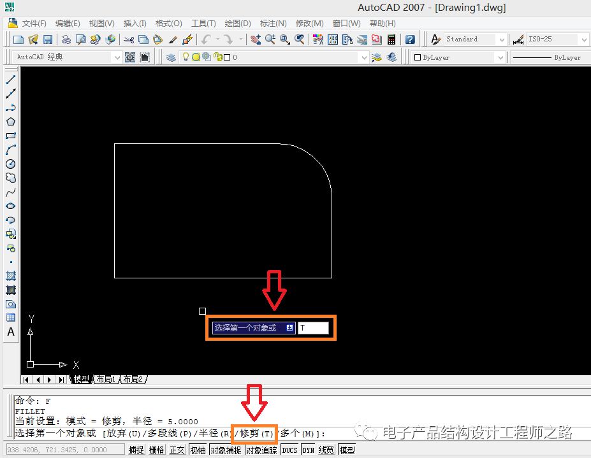Screen dimensions: 591x458
Task: Click the coordinates display in status bar
Action: click(x=65, y=449)
